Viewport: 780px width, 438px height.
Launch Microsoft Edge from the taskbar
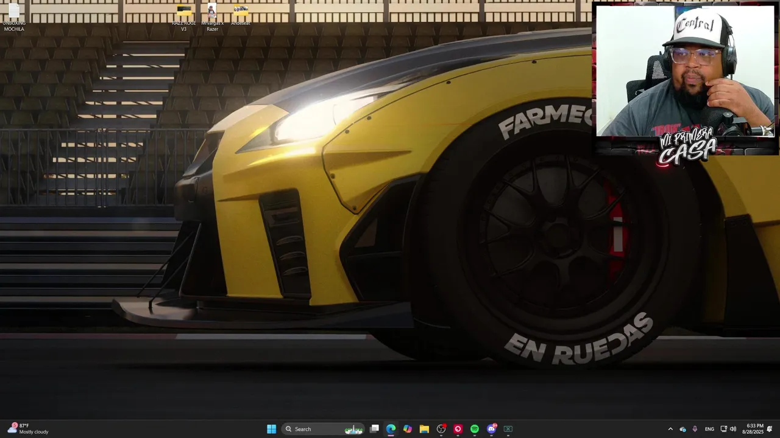click(391, 429)
